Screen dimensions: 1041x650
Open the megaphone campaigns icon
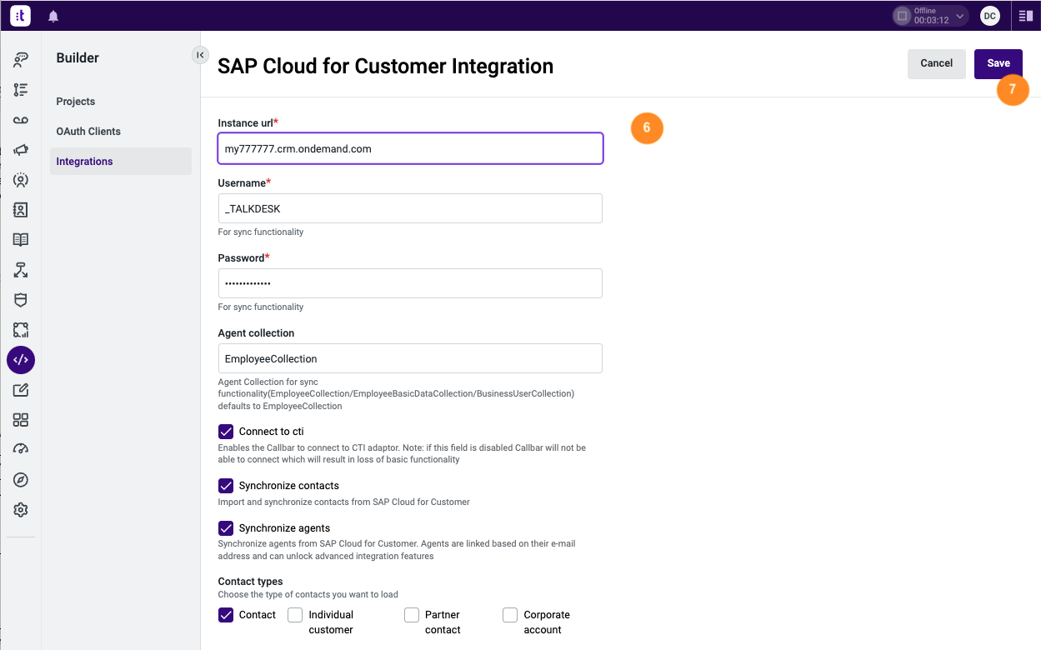tap(21, 150)
